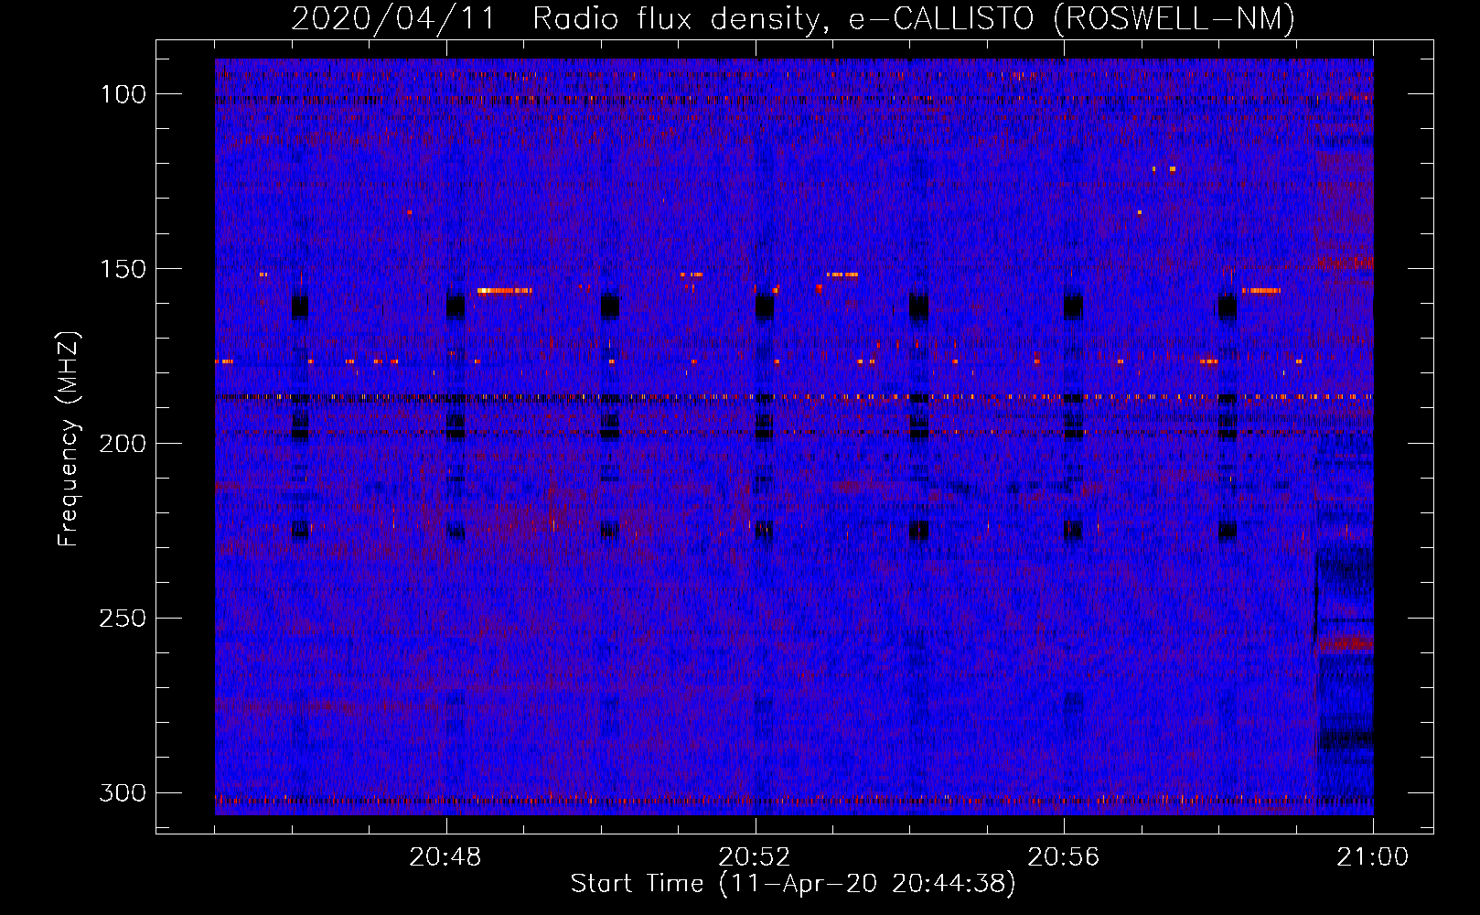Screen dimensions: 1480x915
Task: Click the red emission patch near 257 MHz at spectrogram end
Action: point(1346,644)
